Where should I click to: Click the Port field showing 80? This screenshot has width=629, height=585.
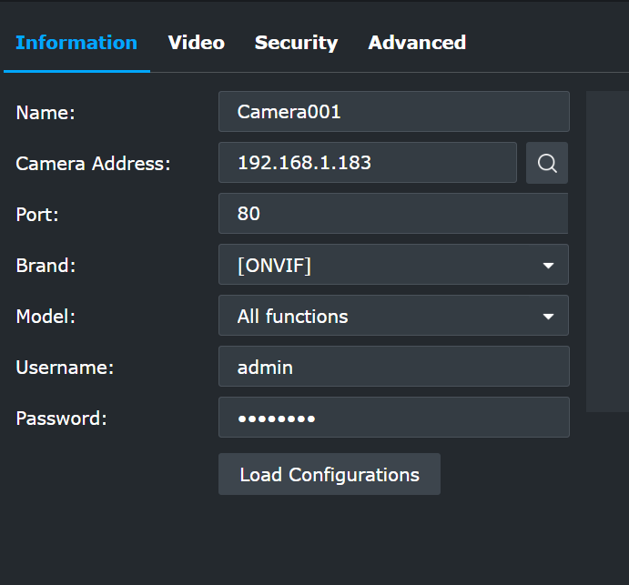click(x=393, y=214)
